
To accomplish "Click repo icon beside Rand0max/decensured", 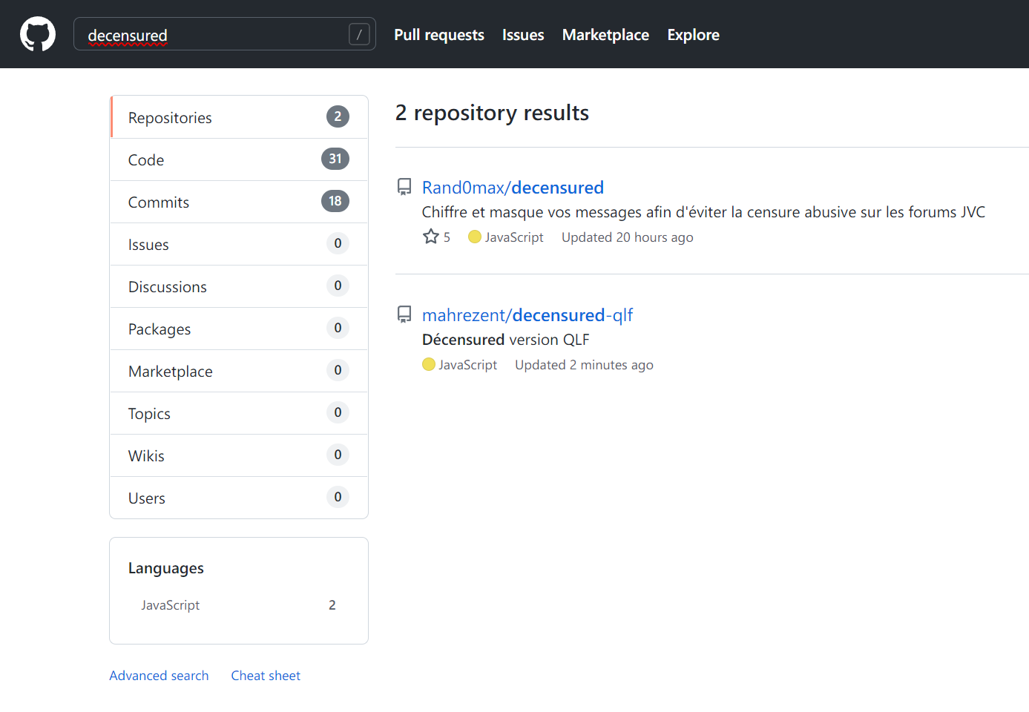I will [x=404, y=187].
